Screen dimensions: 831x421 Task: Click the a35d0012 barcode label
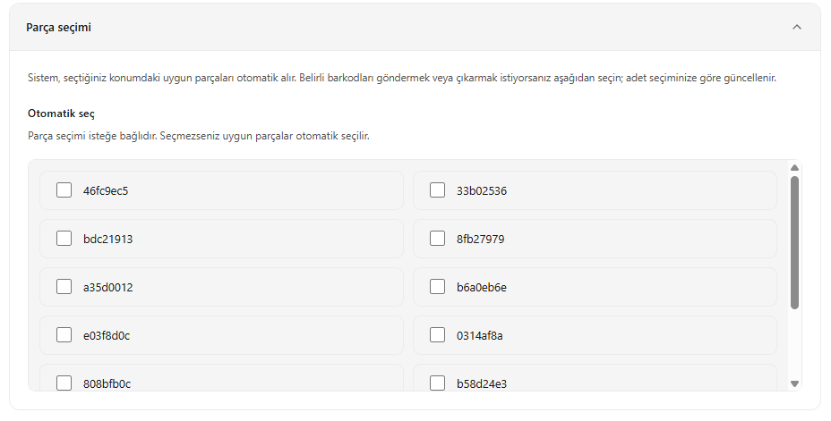coord(107,287)
